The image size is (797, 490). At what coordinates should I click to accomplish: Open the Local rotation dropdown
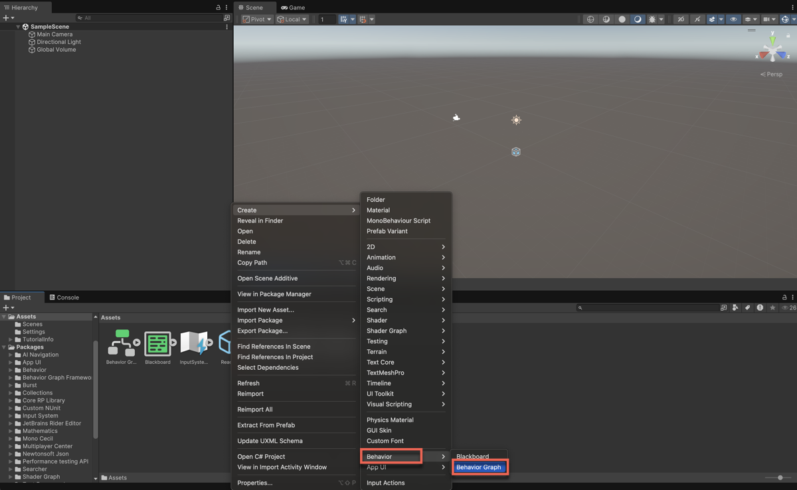(292, 19)
